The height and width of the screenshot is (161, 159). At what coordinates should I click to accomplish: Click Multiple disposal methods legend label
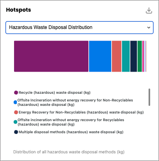(x=71, y=132)
